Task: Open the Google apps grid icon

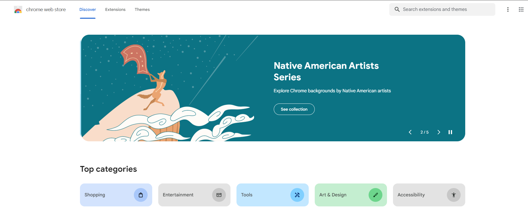Action: click(521, 9)
